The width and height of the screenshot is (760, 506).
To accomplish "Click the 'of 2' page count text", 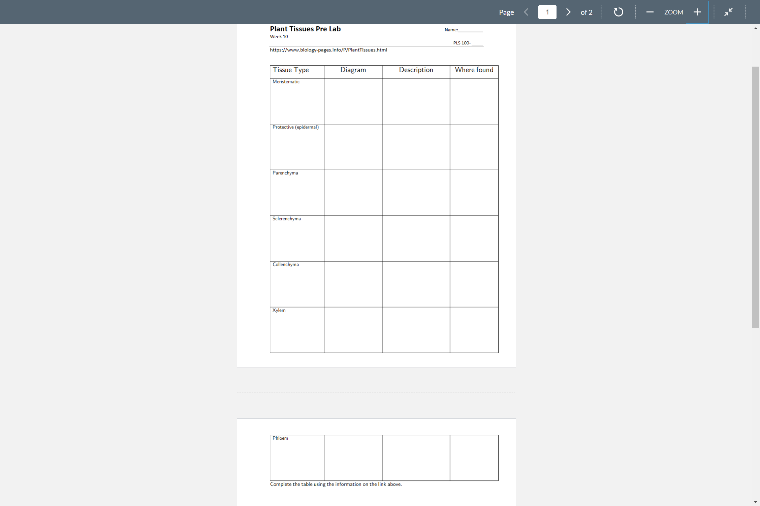I will (587, 12).
